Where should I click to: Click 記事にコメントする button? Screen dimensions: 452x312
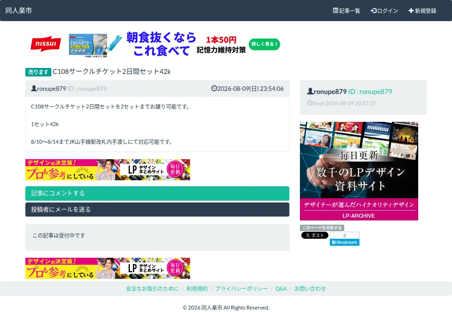point(157,193)
